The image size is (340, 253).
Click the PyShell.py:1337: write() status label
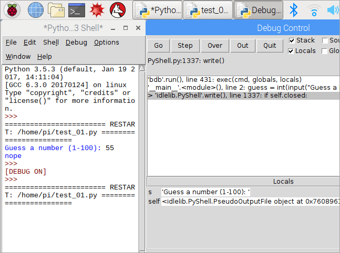[x=186, y=61]
